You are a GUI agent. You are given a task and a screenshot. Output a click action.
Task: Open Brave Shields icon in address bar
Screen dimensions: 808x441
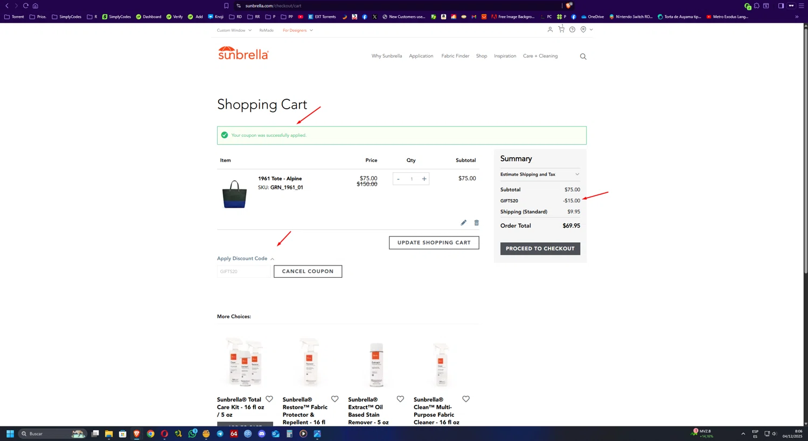569,5
